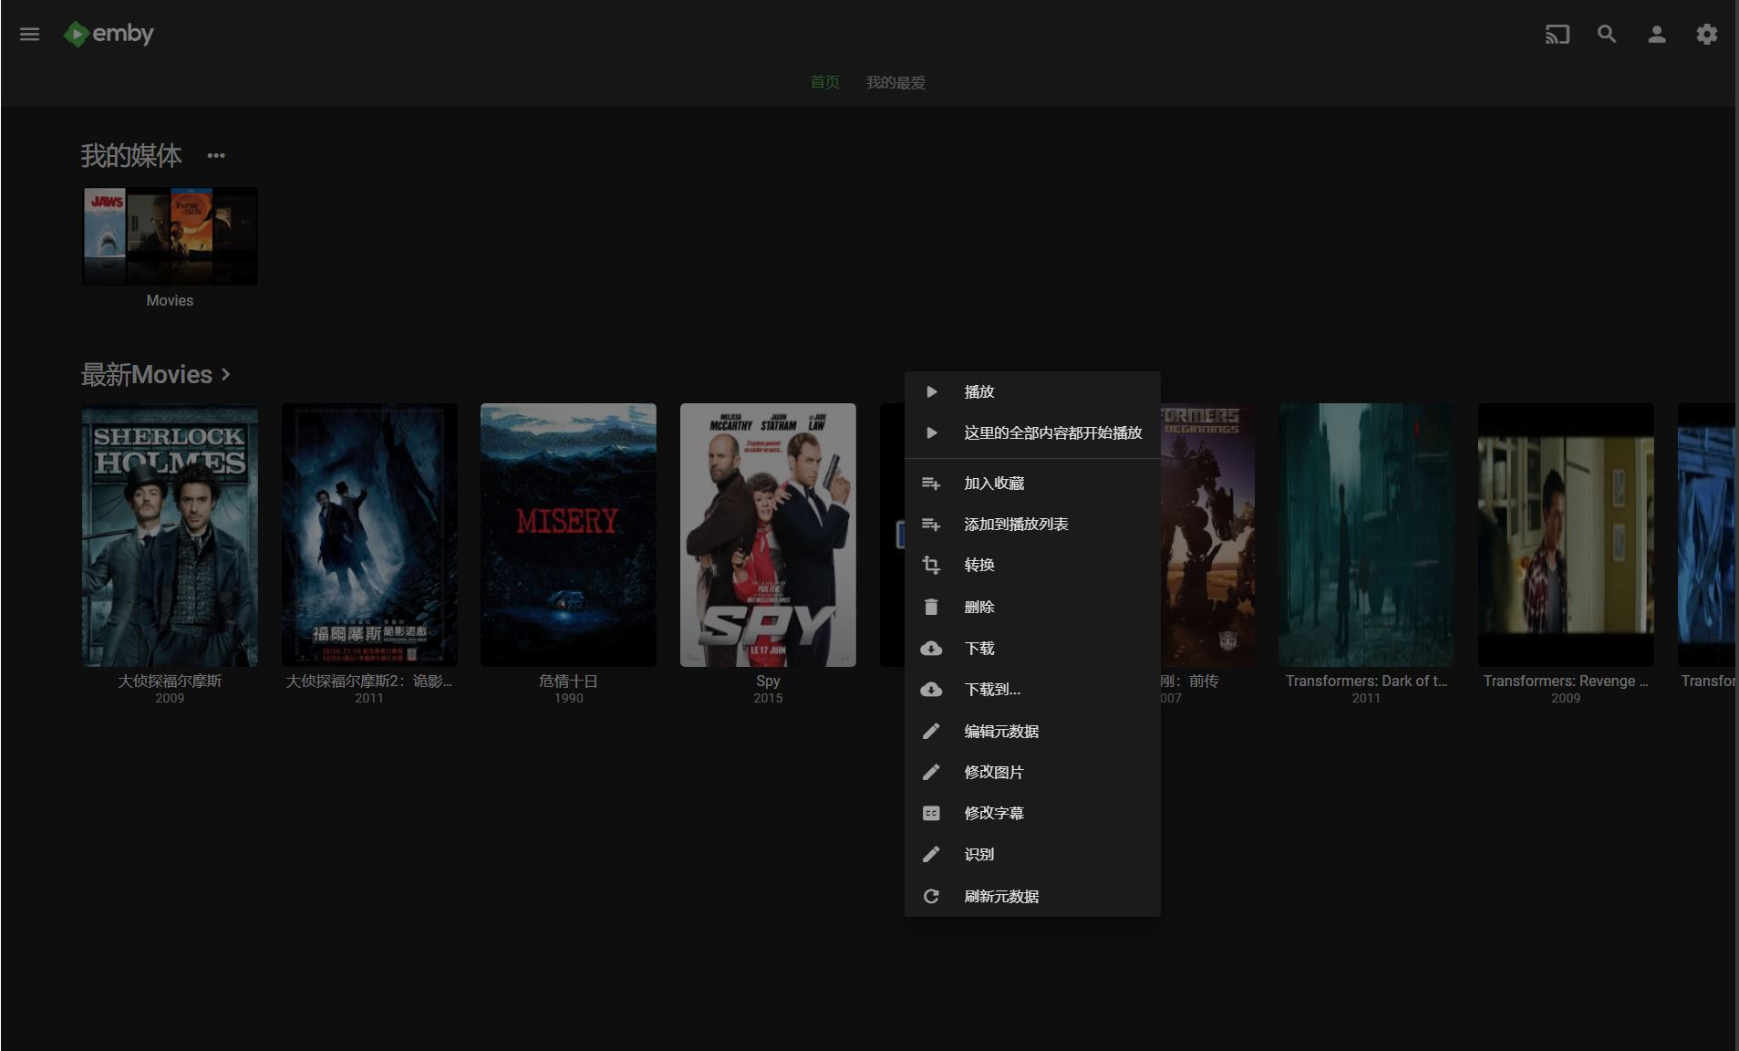The height and width of the screenshot is (1051, 1739).
Task: Open the settings gear icon
Action: (1706, 35)
